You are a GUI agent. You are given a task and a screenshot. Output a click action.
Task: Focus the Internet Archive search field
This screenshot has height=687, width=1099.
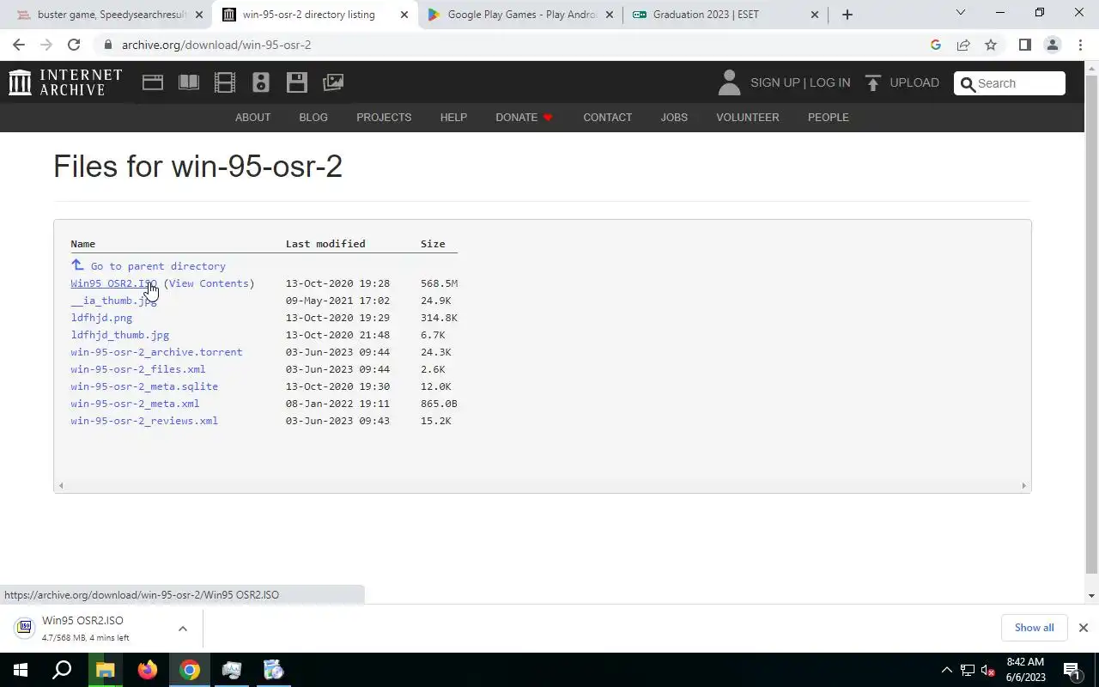(x=1010, y=83)
